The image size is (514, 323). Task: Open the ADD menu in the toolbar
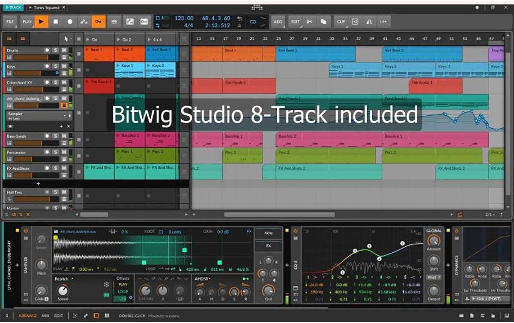pyautogui.click(x=278, y=21)
